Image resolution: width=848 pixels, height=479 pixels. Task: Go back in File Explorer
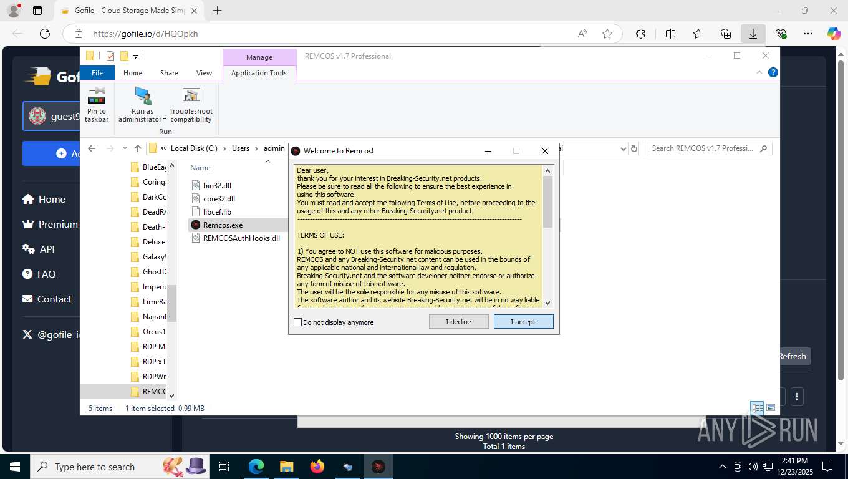point(92,148)
